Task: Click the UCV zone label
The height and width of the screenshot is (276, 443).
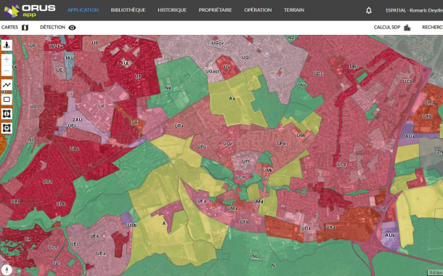Action: (x=227, y=144)
